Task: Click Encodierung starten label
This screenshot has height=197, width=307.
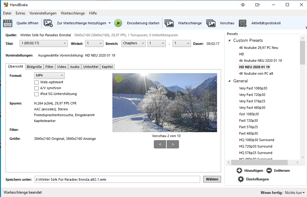Action: [143, 23]
